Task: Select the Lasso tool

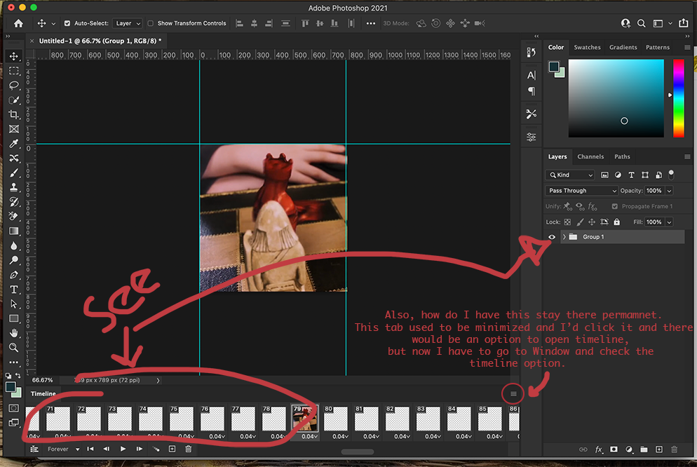Action: point(15,85)
